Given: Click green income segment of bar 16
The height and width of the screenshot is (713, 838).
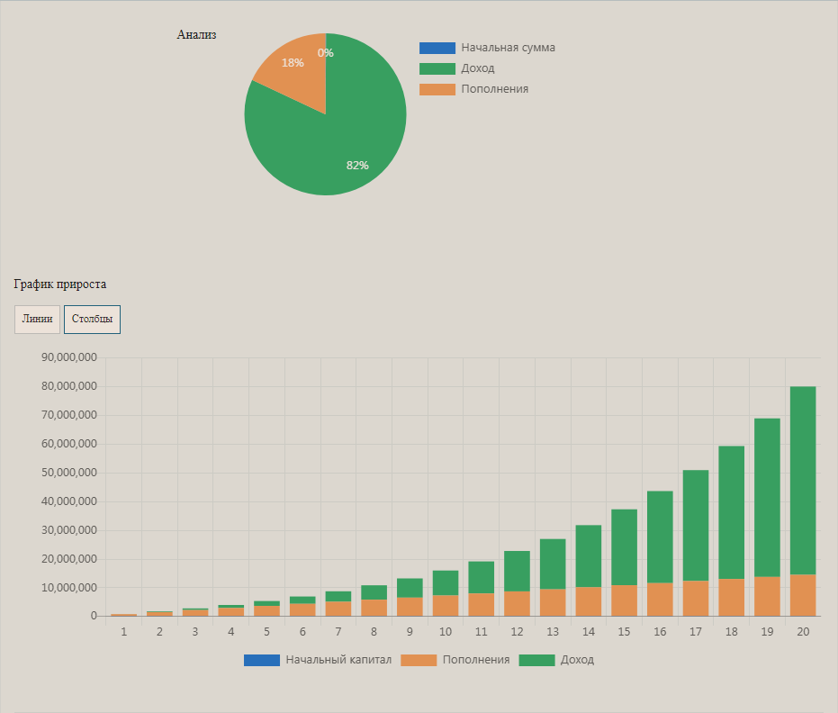Looking at the screenshot, I should click(x=660, y=537).
